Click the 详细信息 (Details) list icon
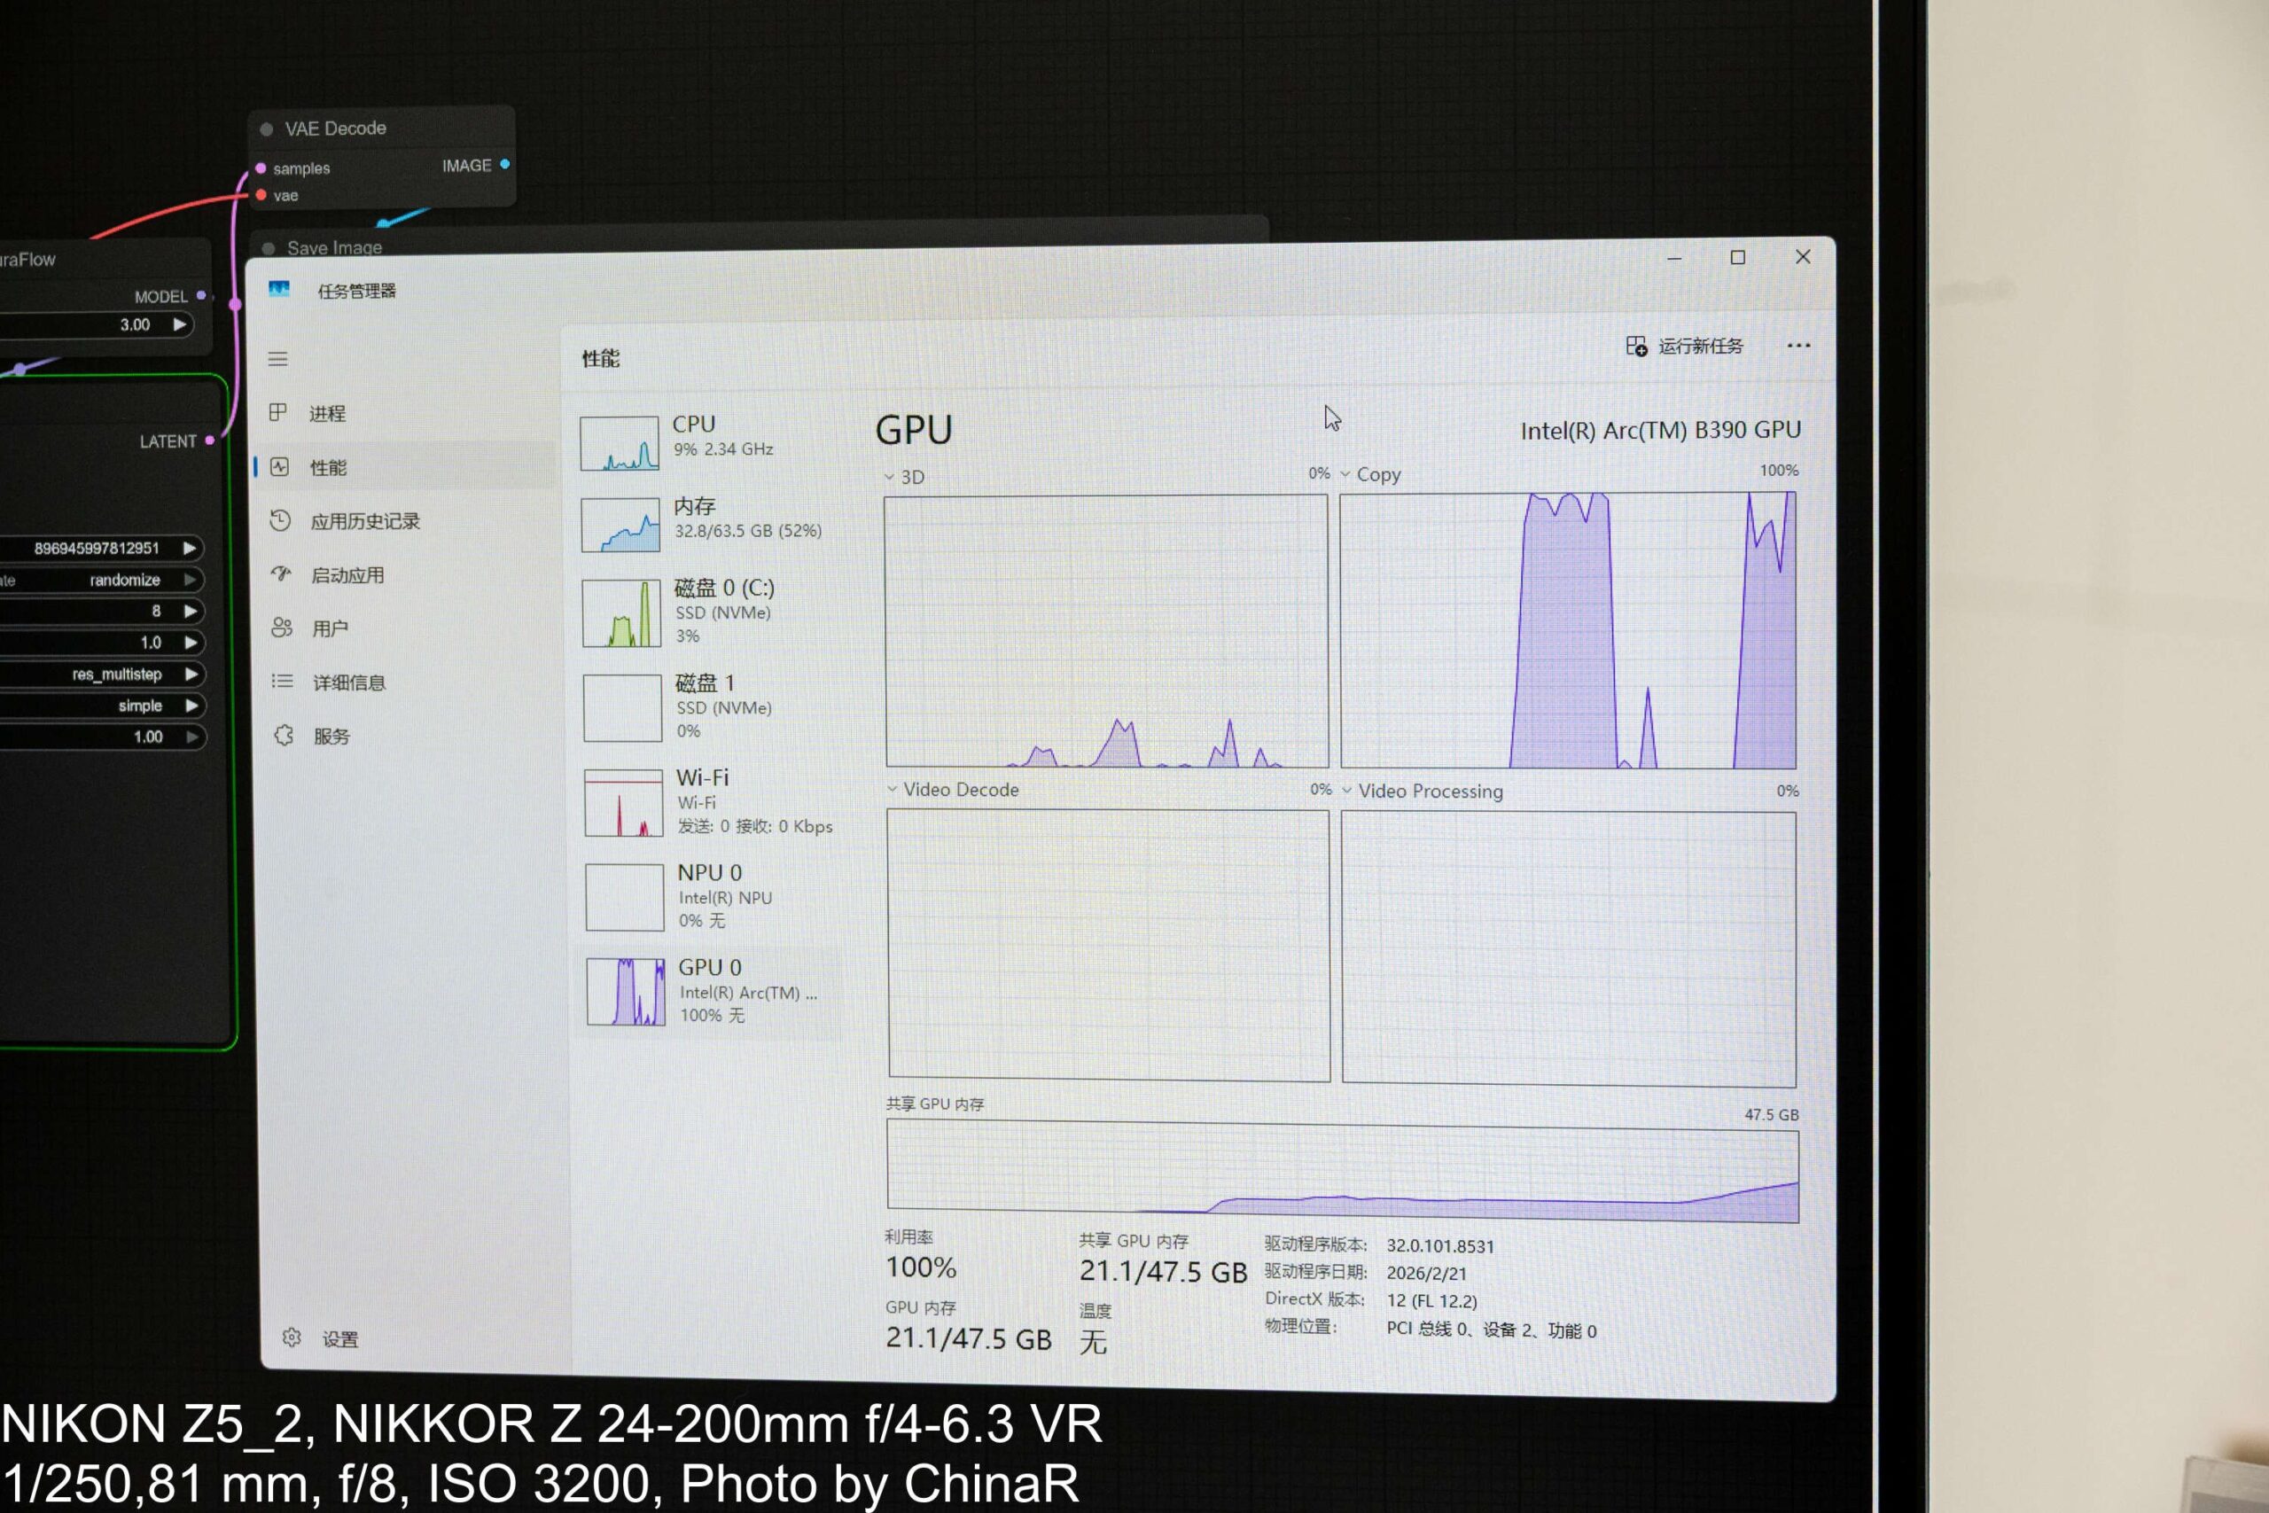 282,682
